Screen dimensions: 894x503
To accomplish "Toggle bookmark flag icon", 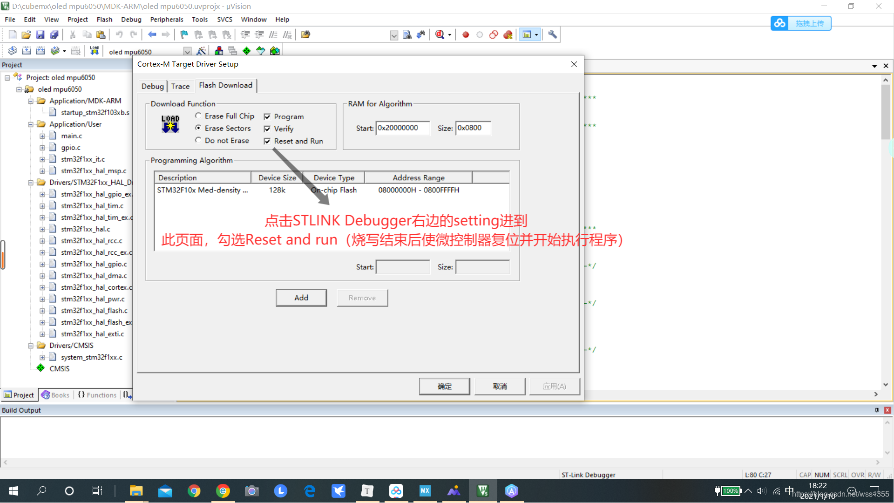I will tap(184, 34).
